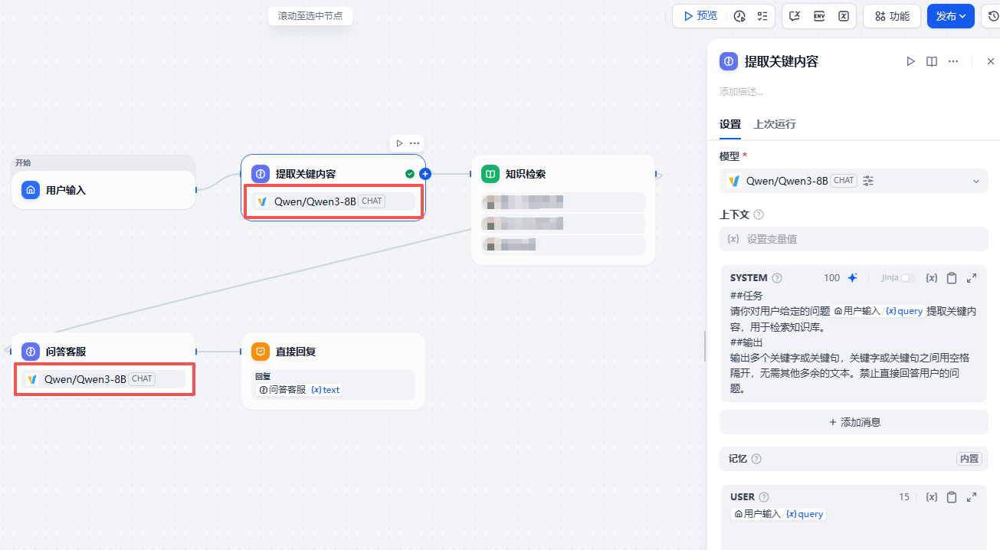Select the 知识检索 node

tap(563, 210)
